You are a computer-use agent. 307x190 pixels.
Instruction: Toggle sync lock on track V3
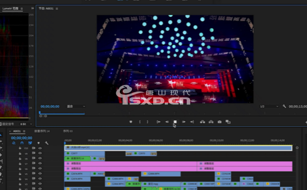(x=33, y=184)
